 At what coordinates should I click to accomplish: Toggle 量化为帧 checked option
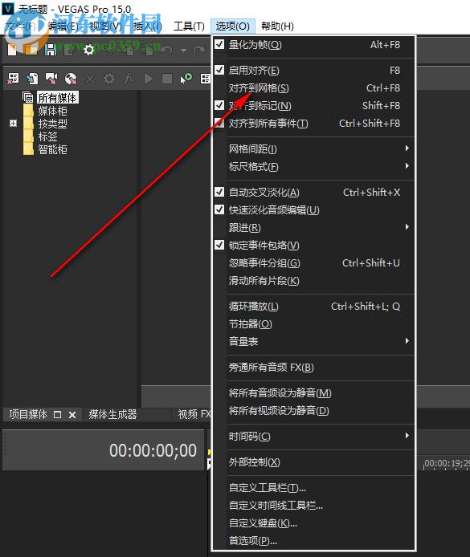[x=314, y=45]
